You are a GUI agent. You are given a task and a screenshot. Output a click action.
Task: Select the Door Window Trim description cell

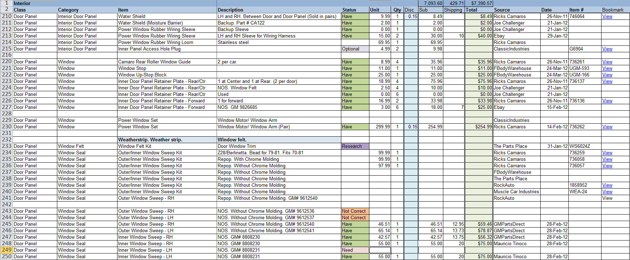tap(279, 146)
